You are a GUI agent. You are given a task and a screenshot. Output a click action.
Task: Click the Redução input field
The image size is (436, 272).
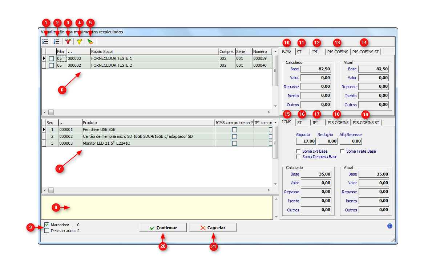pyautogui.click(x=327, y=141)
